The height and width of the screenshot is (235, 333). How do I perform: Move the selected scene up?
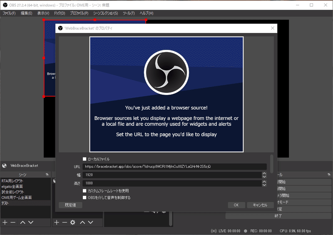pos(23,222)
